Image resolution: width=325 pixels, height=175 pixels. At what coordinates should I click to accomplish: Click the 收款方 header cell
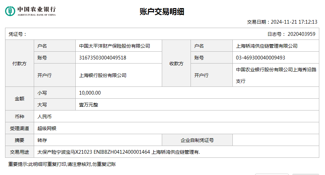pyautogui.click(x=176, y=64)
